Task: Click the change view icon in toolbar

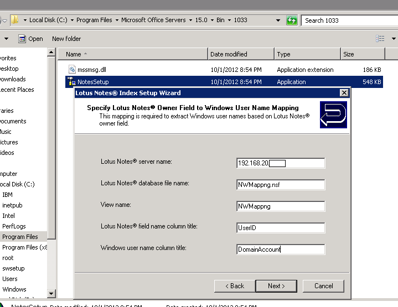Action: point(380,39)
